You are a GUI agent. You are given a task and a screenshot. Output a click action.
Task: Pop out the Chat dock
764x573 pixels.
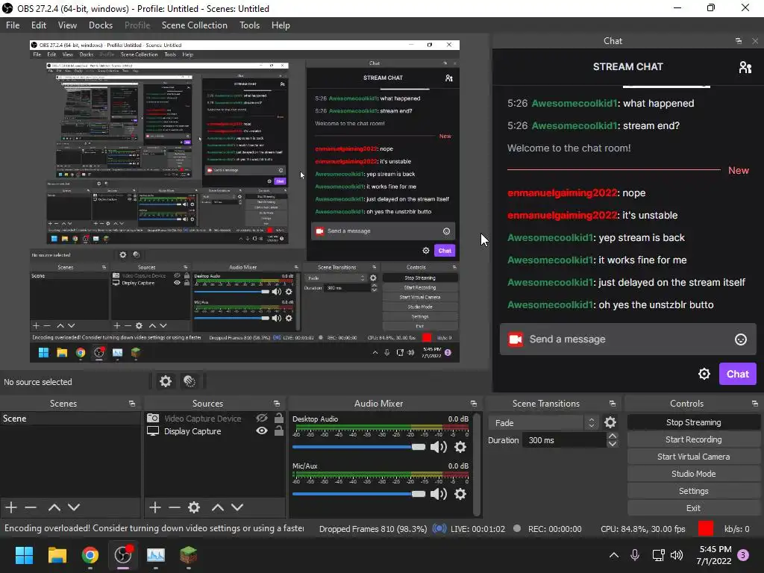(x=739, y=41)
